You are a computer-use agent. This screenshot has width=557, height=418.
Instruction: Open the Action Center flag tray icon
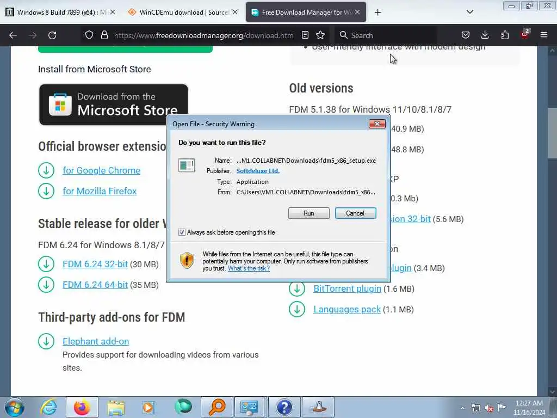[x=502, y=407]
